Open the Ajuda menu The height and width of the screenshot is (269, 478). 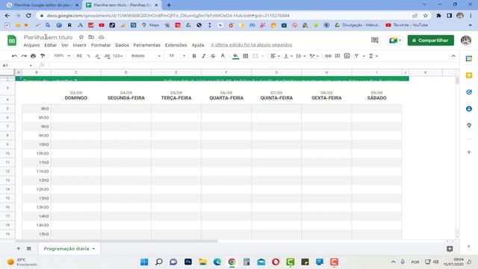(198, 45)
